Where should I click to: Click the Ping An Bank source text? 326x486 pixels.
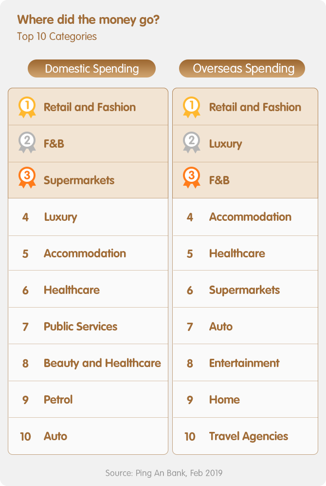pyautogui.click(x=163, y=473)
